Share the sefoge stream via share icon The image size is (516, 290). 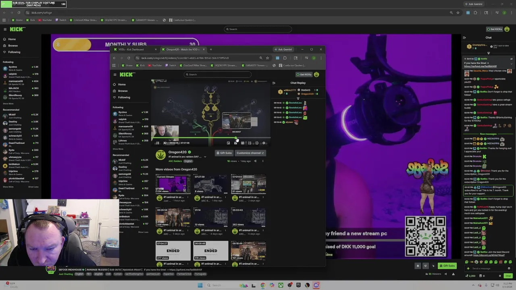[x=445, y=274]
